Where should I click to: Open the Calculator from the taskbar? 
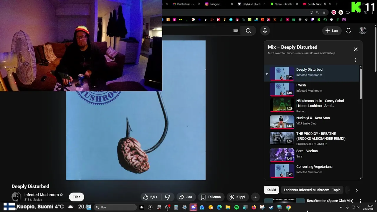coord(176,207)
